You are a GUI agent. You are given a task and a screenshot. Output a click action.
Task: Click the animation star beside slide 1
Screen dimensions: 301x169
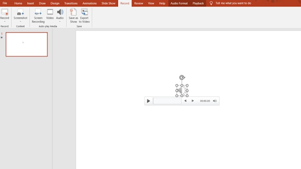pyautogui.click(x=2, y=38)
